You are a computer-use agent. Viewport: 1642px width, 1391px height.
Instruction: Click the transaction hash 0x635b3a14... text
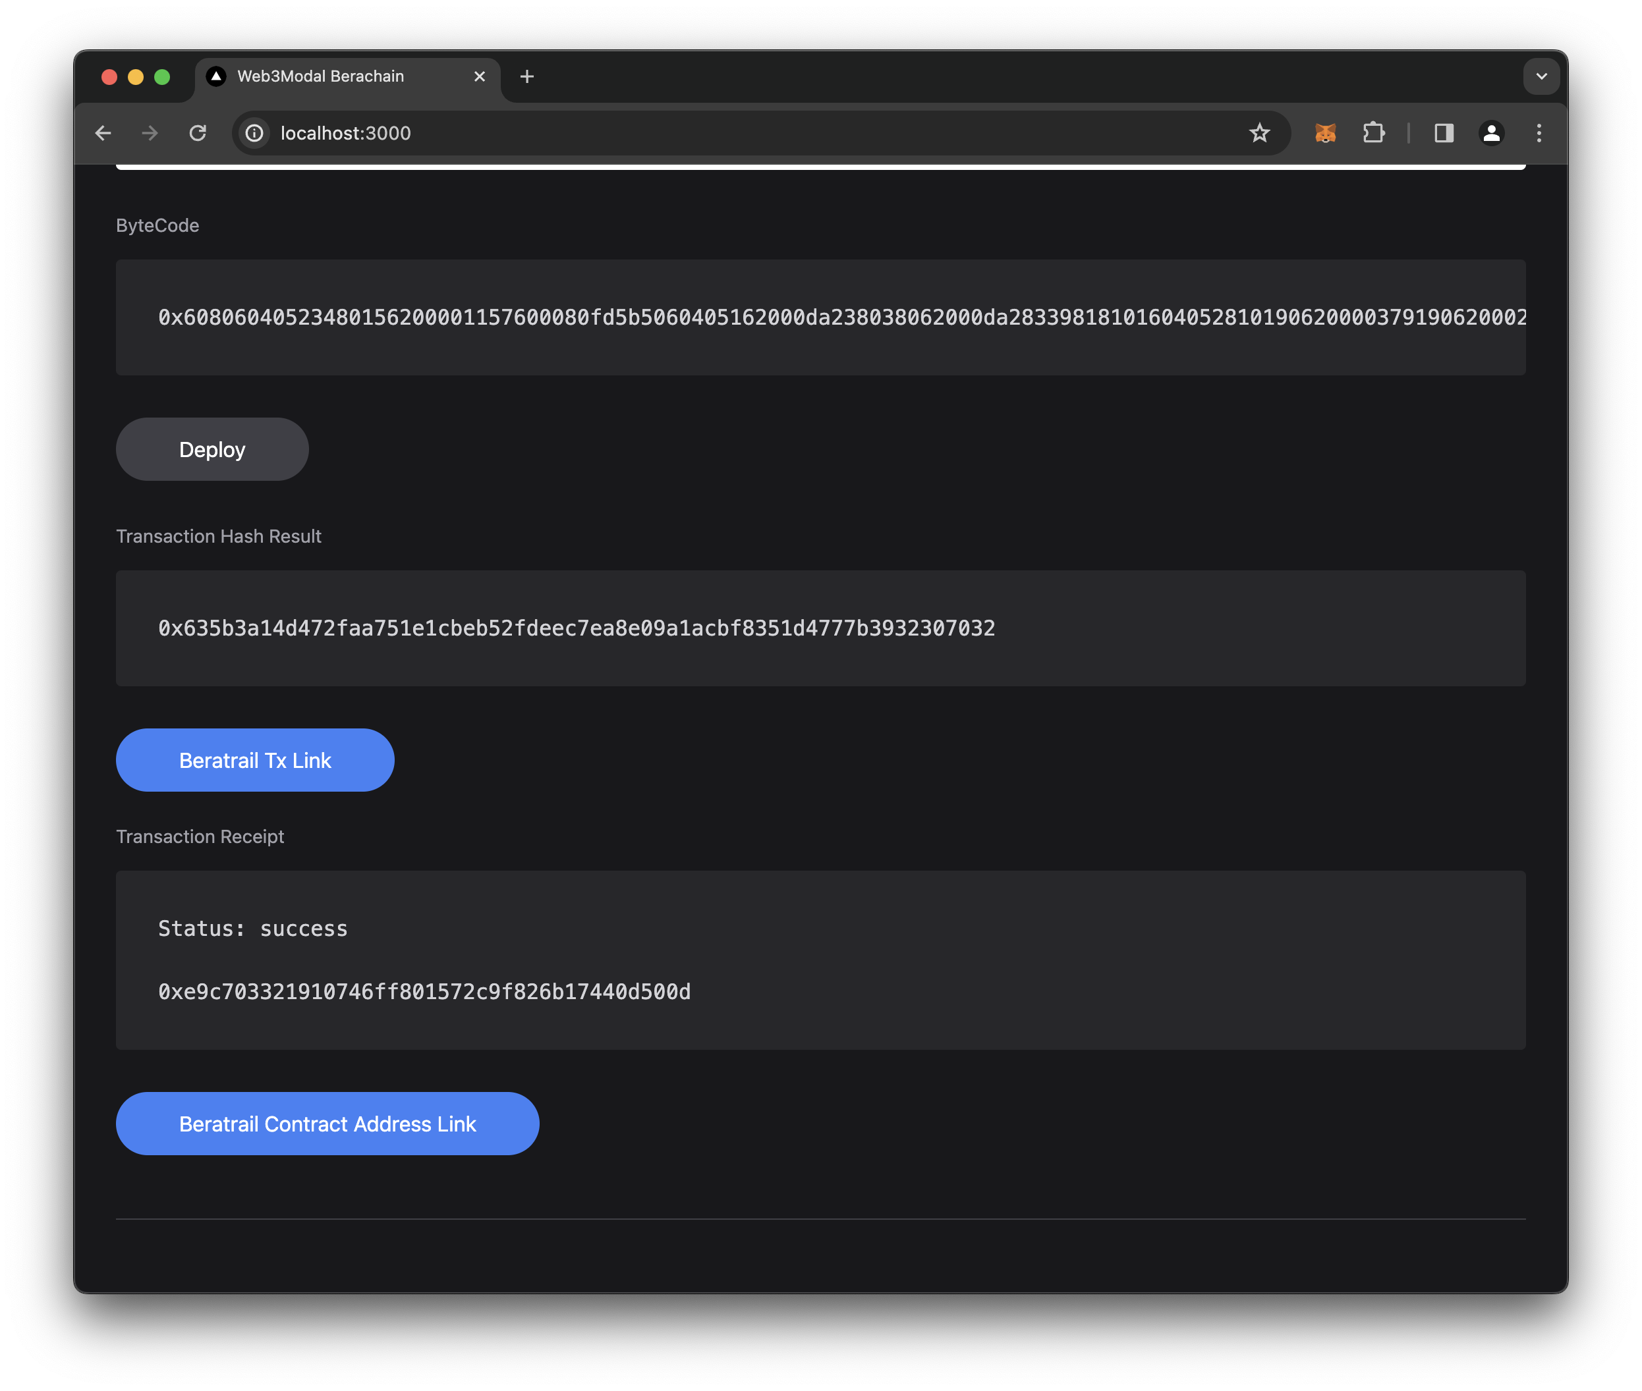(x=577, y=628)
